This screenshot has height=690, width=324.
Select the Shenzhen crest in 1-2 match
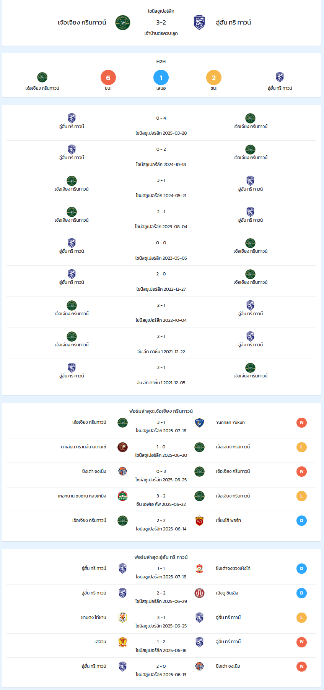(122, 642)
